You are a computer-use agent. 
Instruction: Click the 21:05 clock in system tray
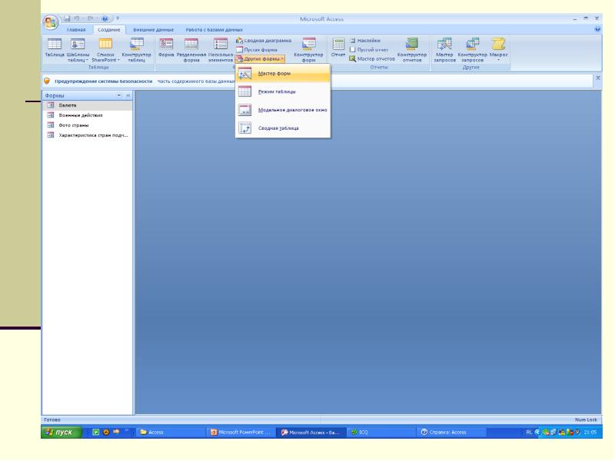590,433
